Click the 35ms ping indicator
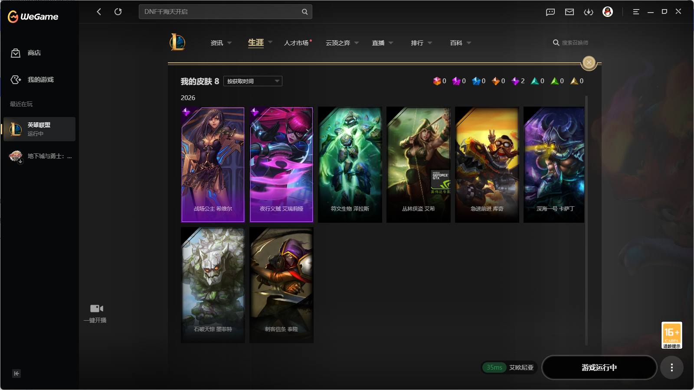This screenshot has width=694, height=390. pyautogui.click(x=494, y=367)
